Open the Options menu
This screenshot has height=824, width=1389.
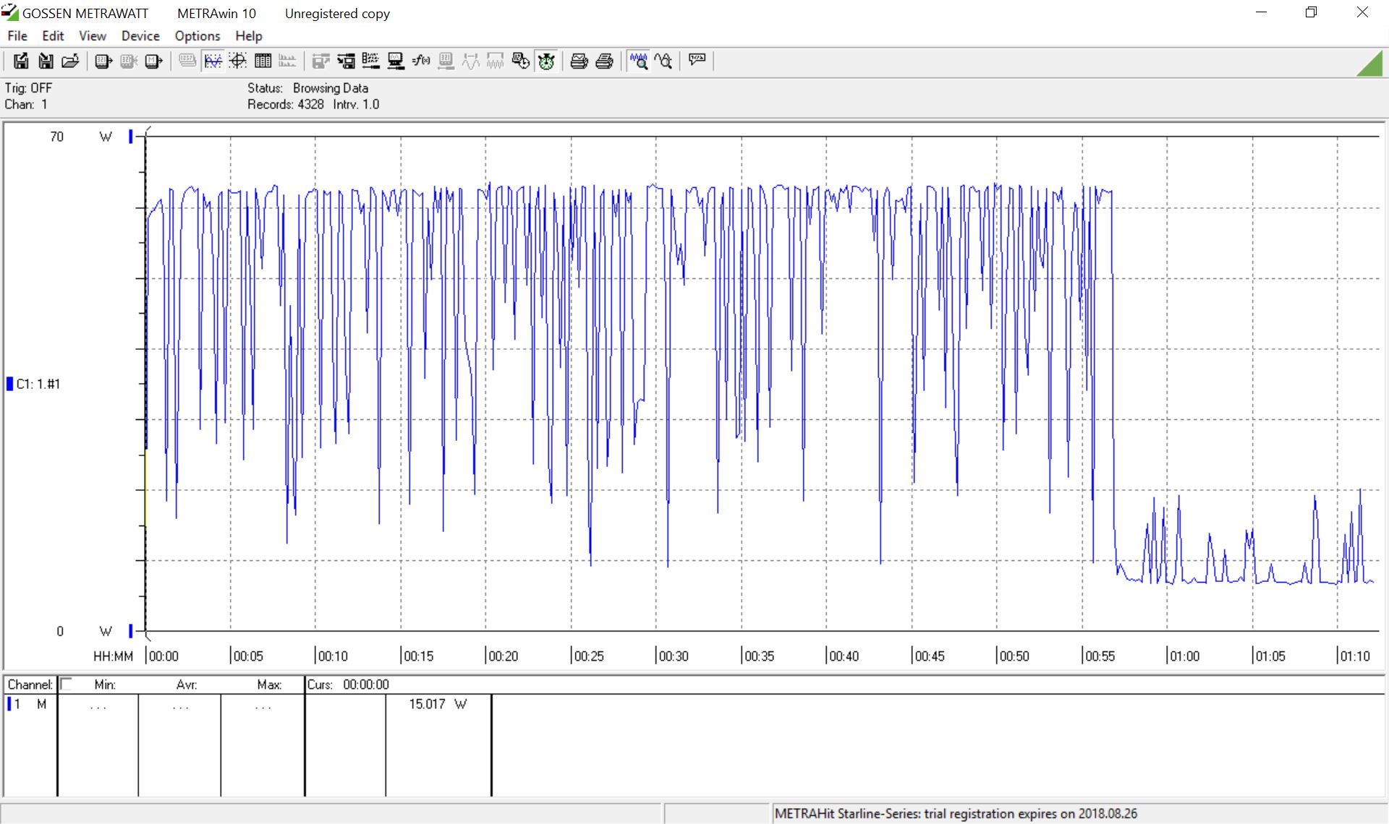197,35
